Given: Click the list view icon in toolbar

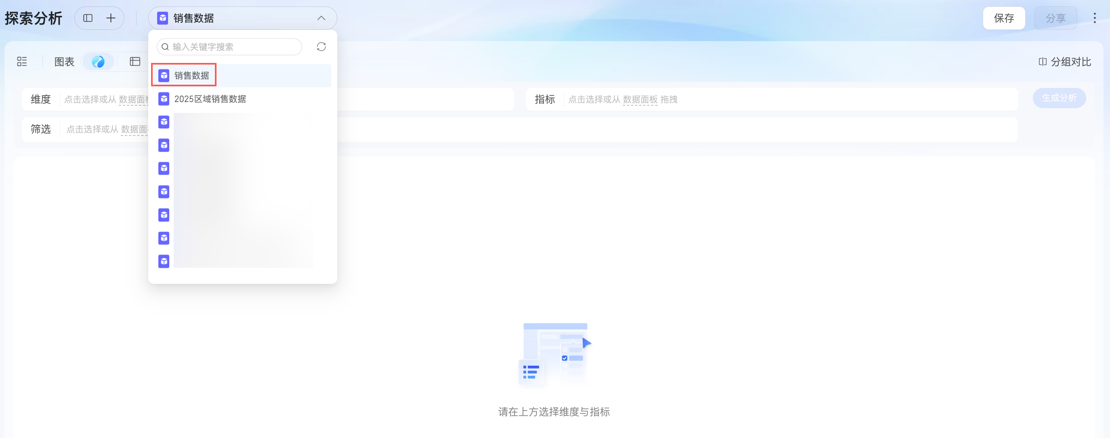Looking at the screenshot, I should (22, 62).
